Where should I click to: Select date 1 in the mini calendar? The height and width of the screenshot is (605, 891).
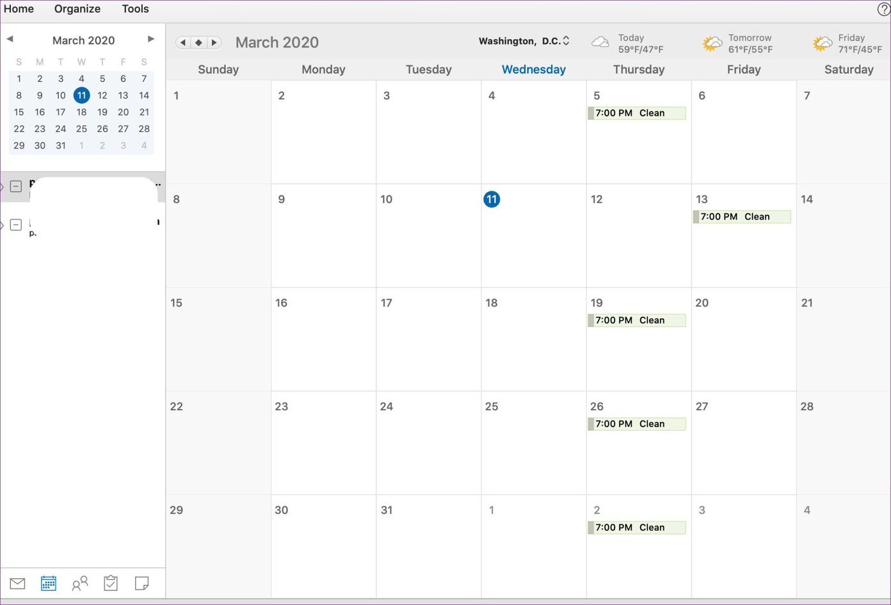click(x=19, y=79)
